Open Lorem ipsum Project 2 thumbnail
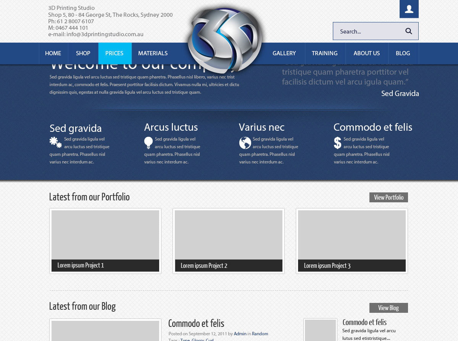Image resolution: width=458 pixels, height=341 pixels. coord(228,235)
